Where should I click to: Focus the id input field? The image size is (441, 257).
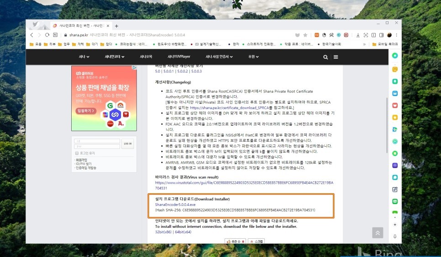(x=97, y=141)
